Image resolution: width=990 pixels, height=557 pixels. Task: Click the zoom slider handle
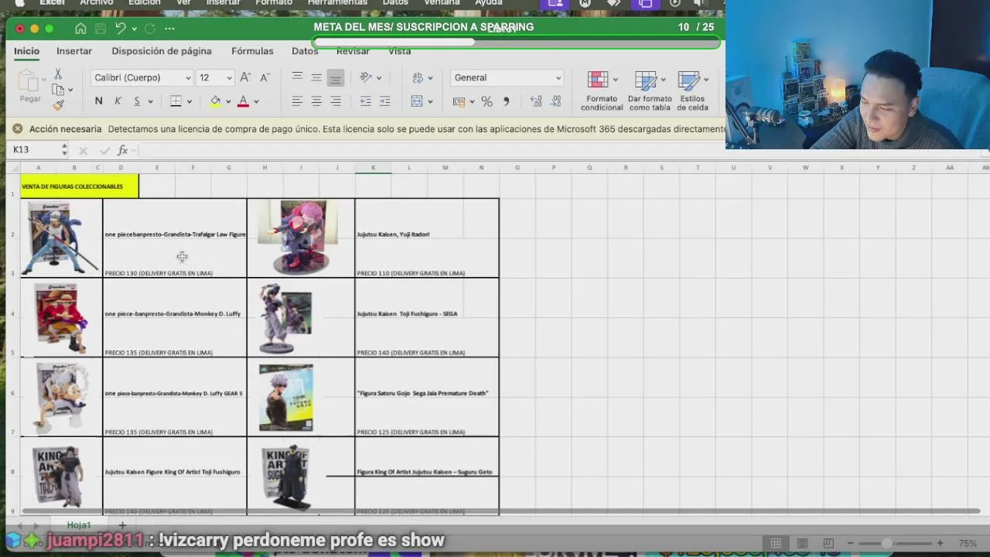(887, 543)
